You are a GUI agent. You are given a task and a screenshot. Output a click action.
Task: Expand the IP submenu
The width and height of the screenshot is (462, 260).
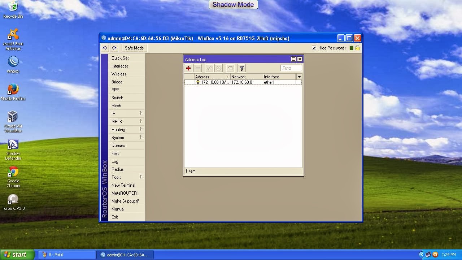point(126,114)
